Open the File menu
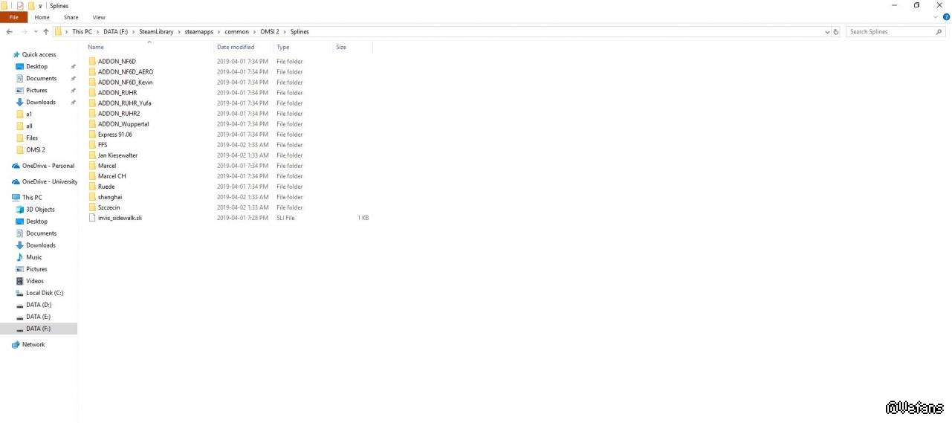Screen dimensions: 952x423 13,17
